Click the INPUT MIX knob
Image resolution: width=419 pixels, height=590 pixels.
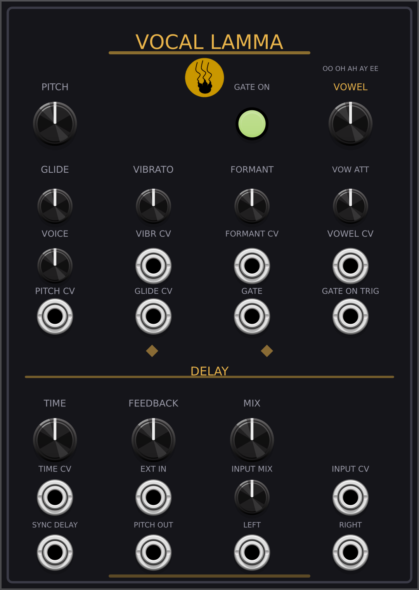(252, 497)
